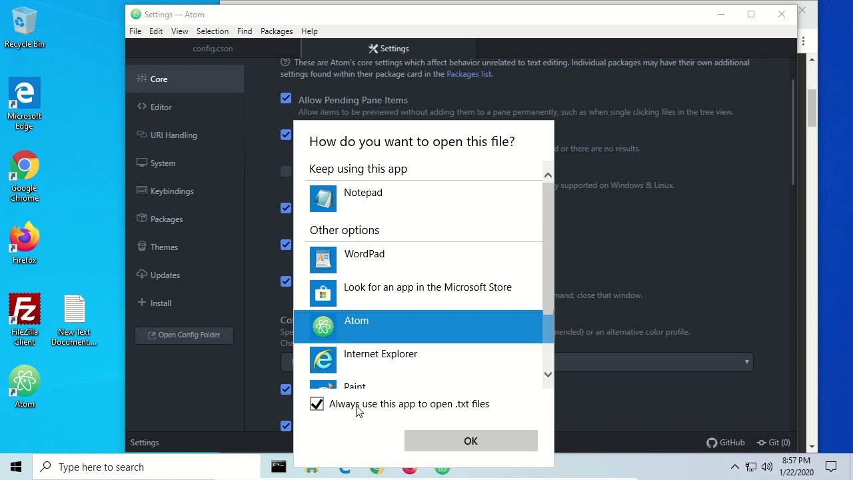Select the New Text Document file on the desktop
Viewport: 853px width, 480px height.
74,320
